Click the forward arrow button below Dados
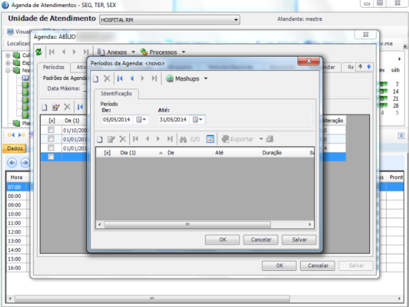 coord(25,163)
